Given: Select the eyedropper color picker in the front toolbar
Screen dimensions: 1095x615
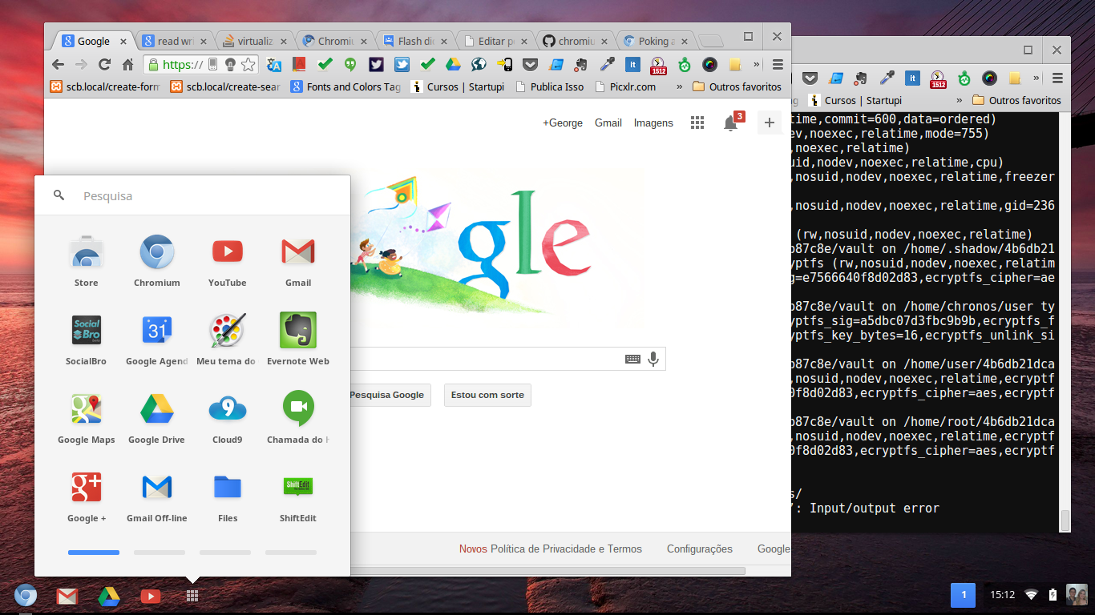Looking at the screenshot, I should [607, 65].
